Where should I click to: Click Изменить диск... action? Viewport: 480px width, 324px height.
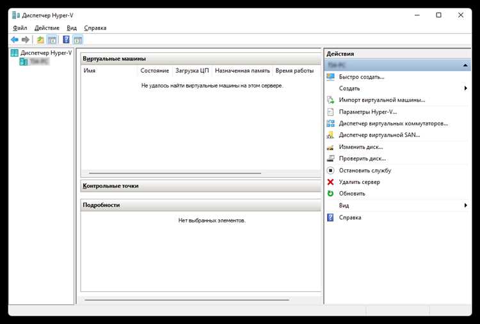[x=361, y=147]
